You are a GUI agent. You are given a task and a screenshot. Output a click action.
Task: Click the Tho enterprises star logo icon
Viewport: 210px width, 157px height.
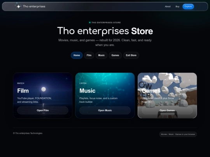[x=19, y=6]
